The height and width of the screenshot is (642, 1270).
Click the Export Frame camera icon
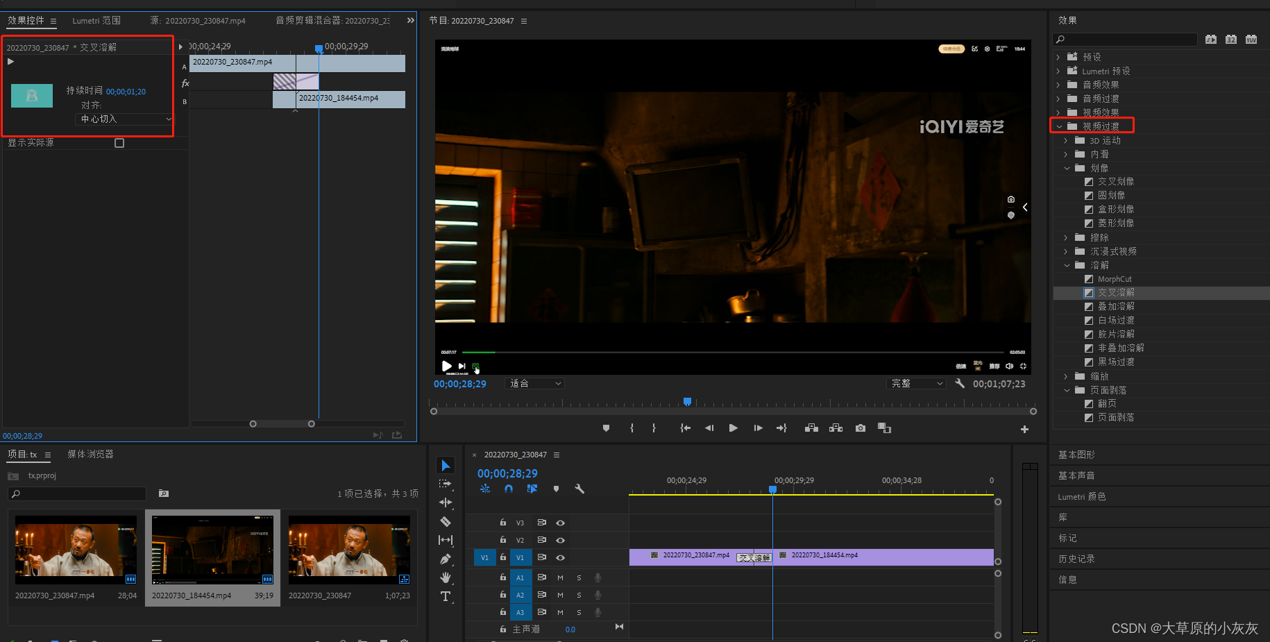(x=861, y=428)
